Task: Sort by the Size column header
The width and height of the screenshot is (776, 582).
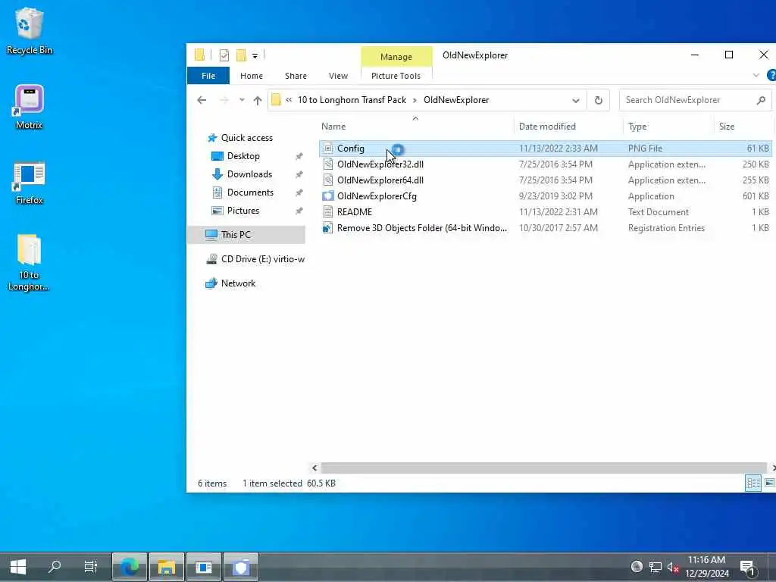Action: 743,127
